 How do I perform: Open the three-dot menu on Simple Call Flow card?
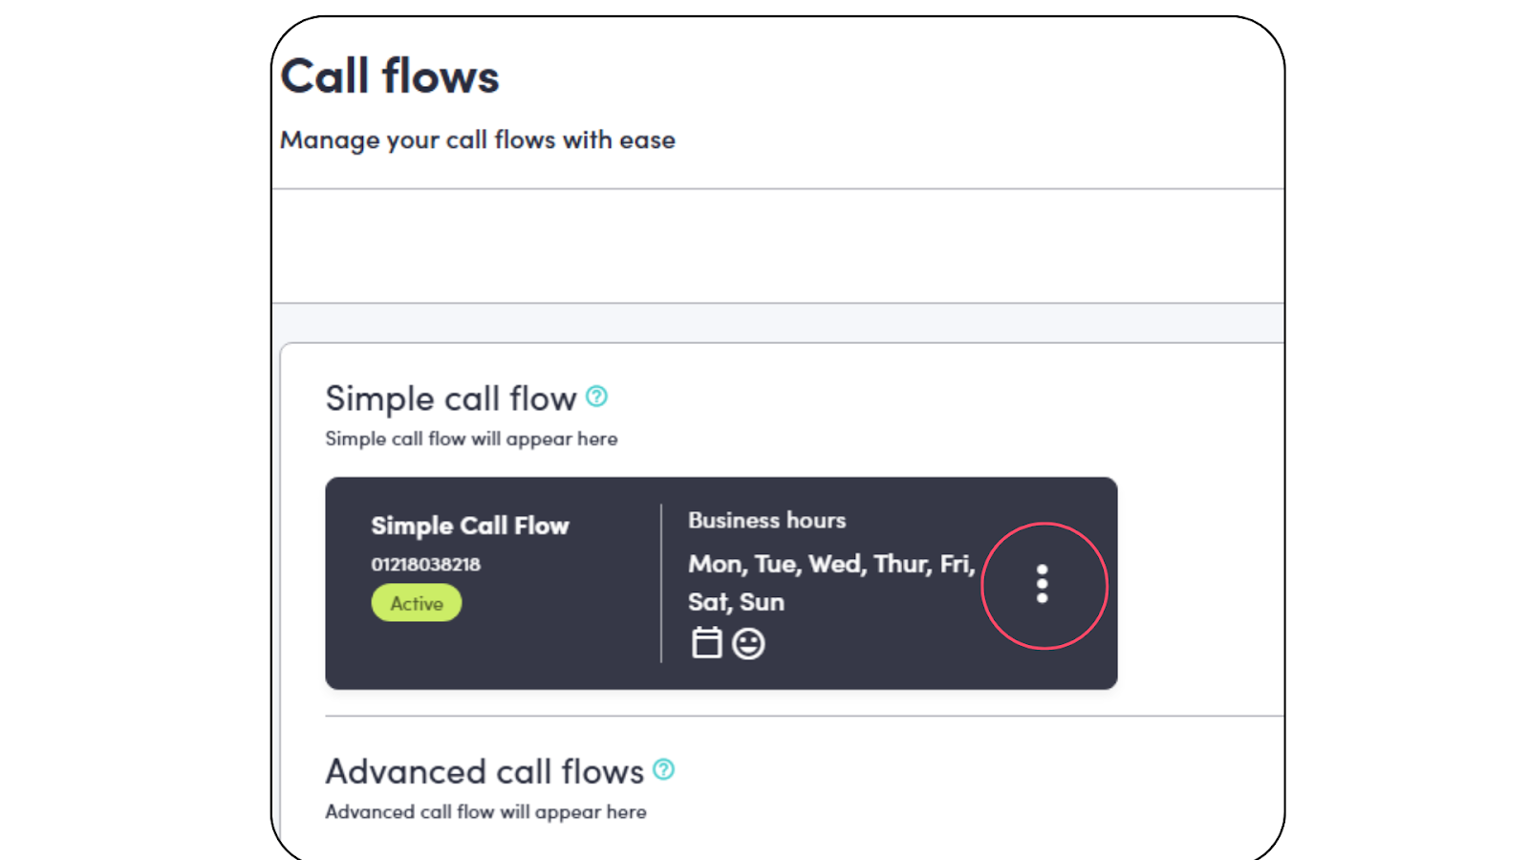pyautogui.click(x=1042, y=584)
